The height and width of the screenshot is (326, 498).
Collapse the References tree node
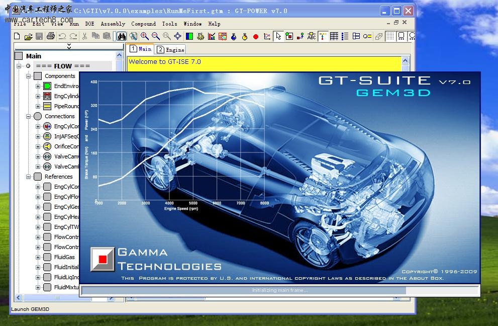tap(28, 177)
